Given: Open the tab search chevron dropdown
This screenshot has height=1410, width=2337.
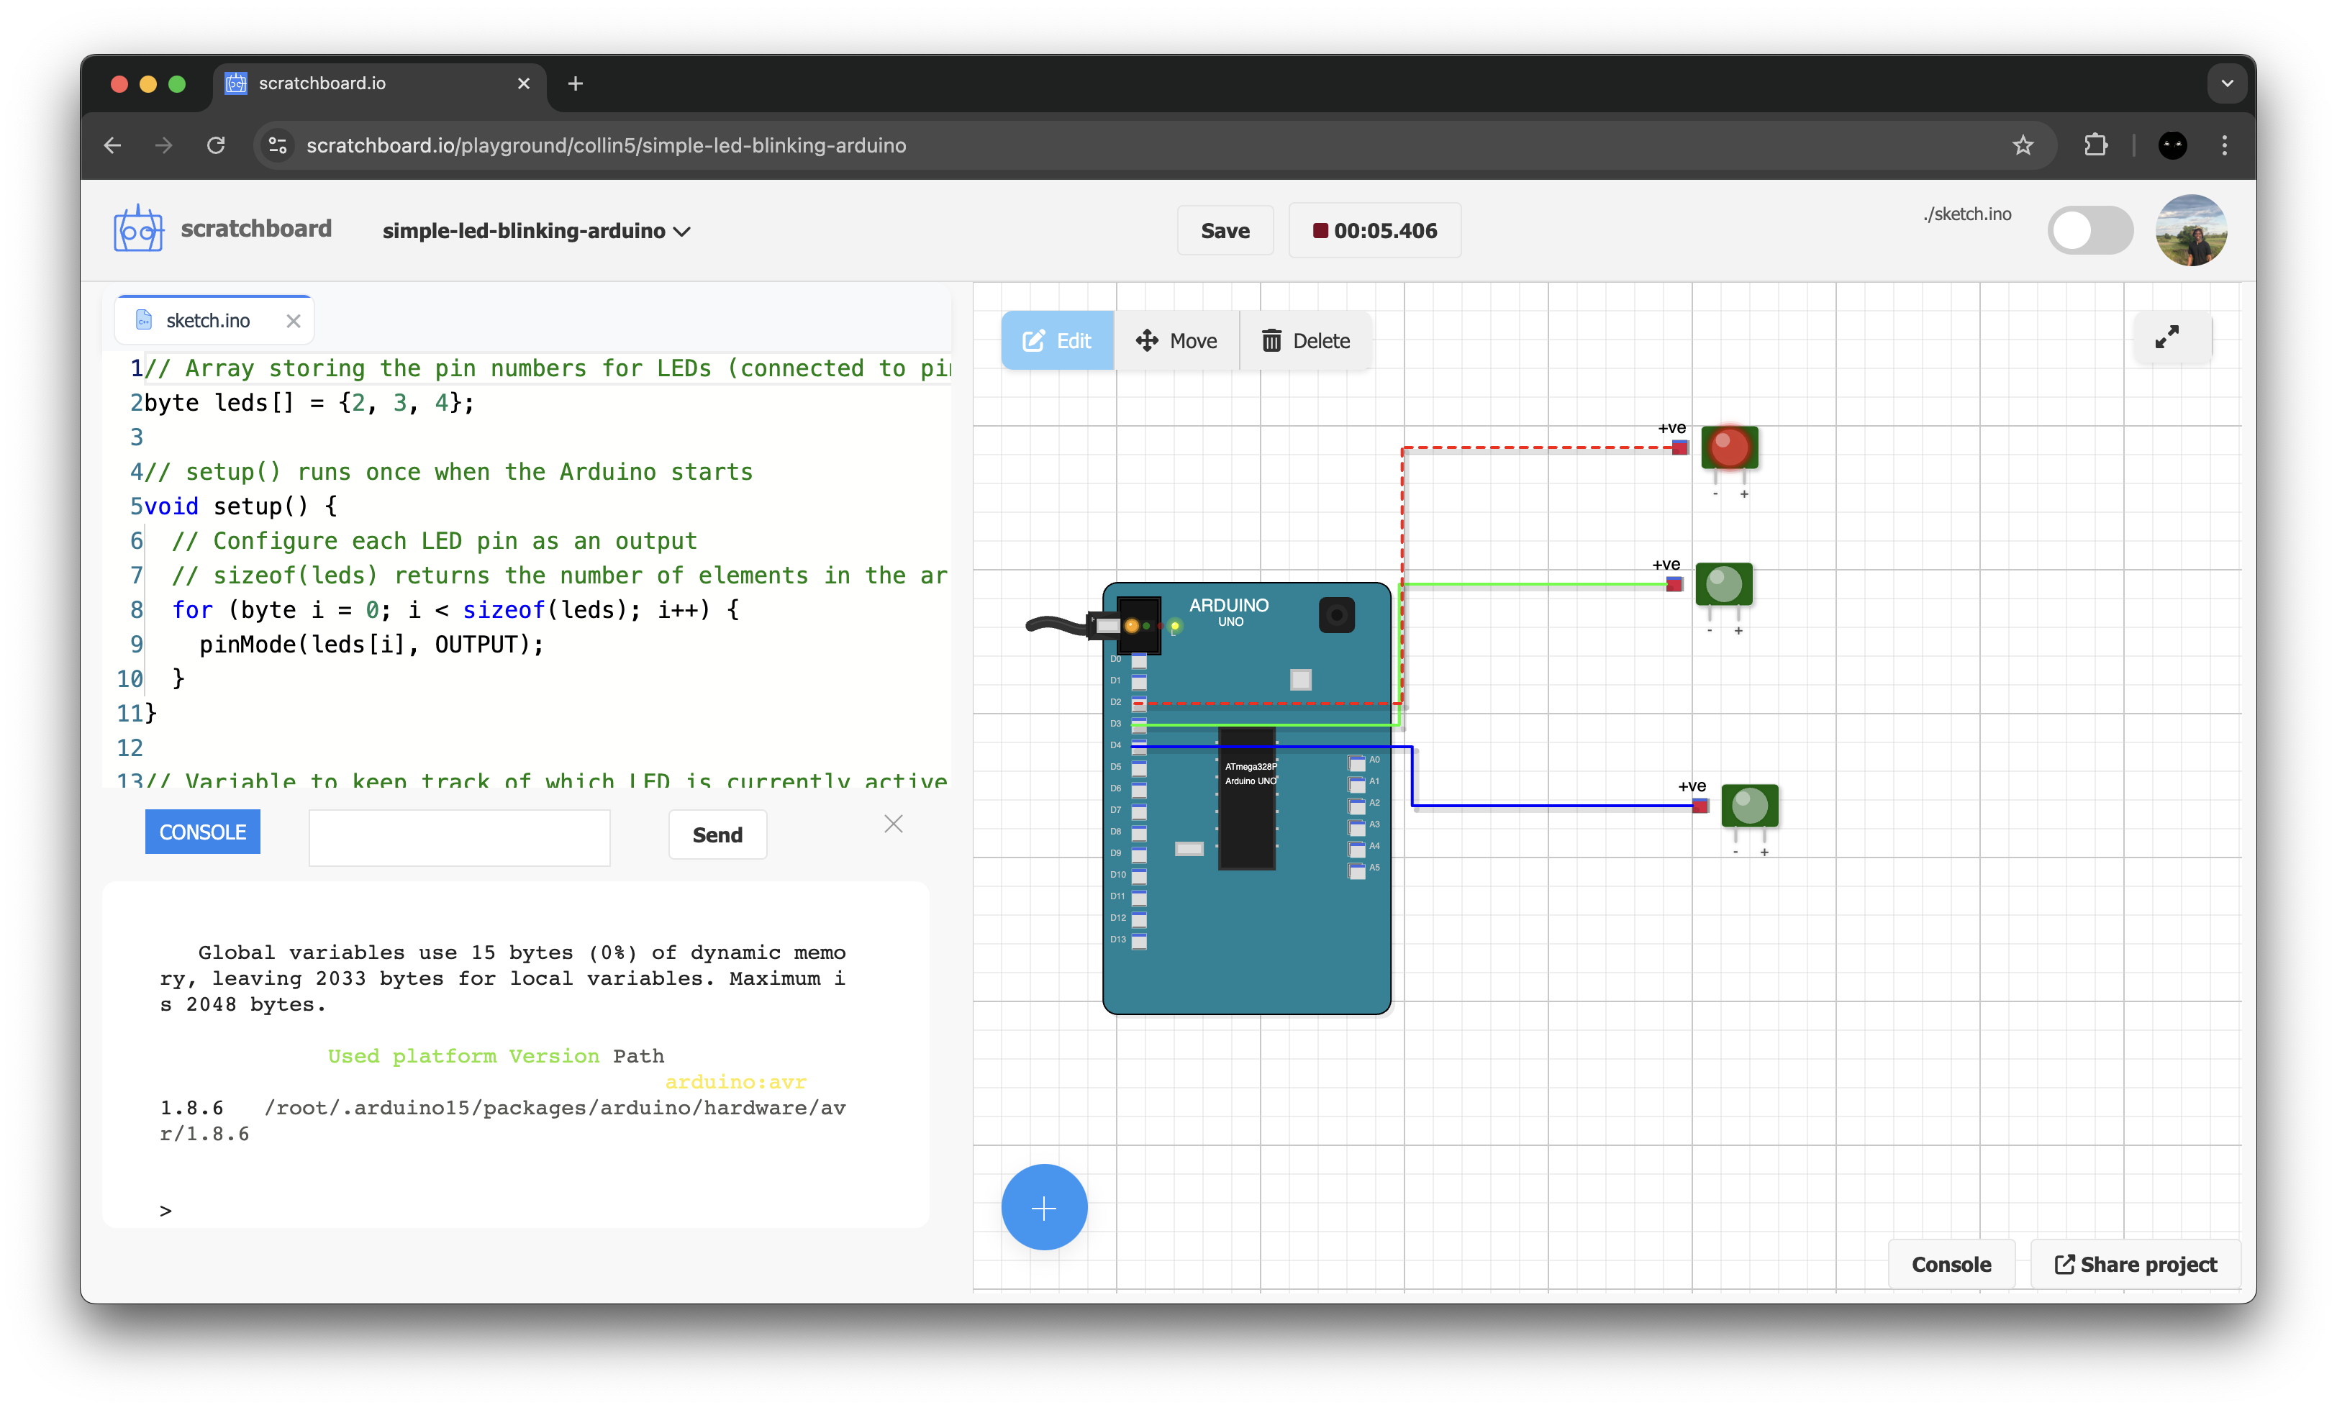Looking at the screenshot, I should coord(2227,83).
